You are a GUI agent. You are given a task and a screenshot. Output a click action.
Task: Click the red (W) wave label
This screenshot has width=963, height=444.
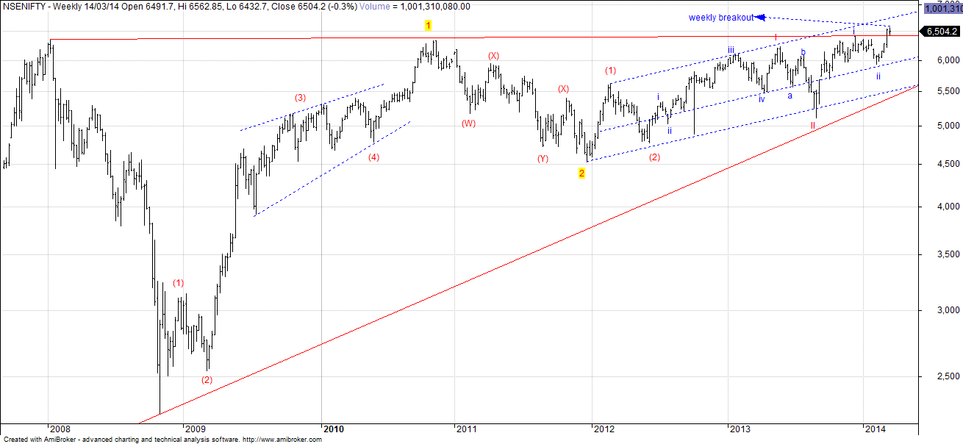click(x=468, y=123)
